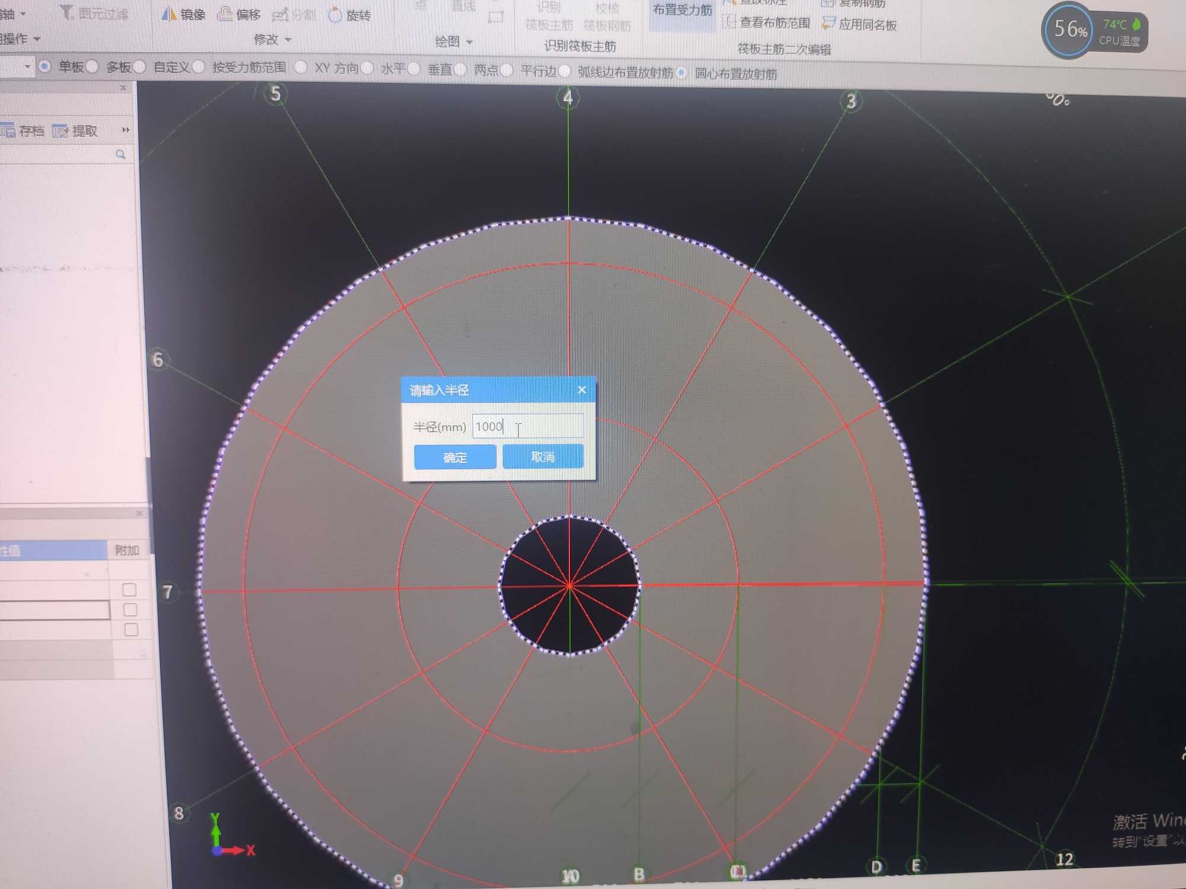This screenshot has width=1186, height=889.
Task: Close the upper left component panel
Action: click(x=123, y=88)
